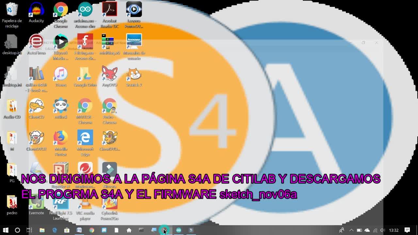Select the CloneDVD2 desktop icon
Screen dimensions: 418x235
tap(36, 141)
